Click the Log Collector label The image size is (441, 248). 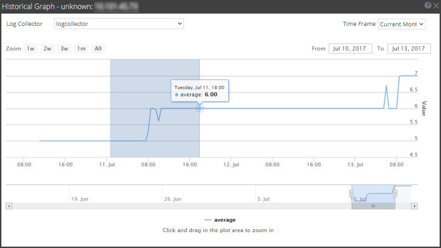click(x=25, y=24)
